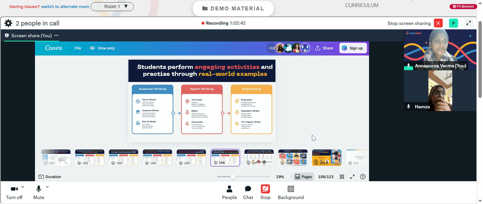Expand camera options chevron
The height and width of the screenshot is (204, 483).
point(23,187)
